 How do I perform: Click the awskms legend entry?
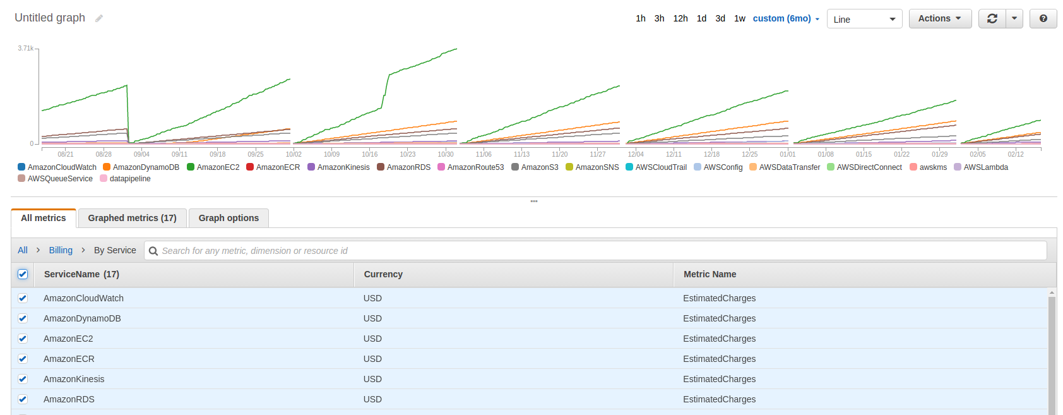929,167
